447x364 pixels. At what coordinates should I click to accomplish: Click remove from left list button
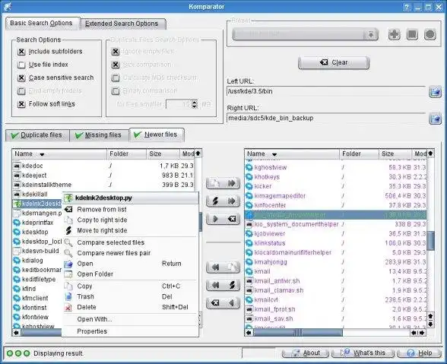coord(223,219)
